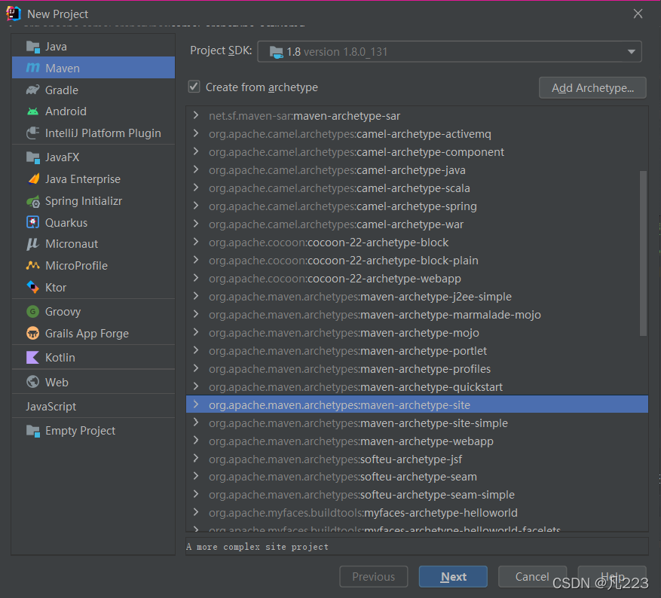Screen dimensions: 661x598
Task: Click the SDK folder icon in dropdown
Action: [x=276, y=52]
